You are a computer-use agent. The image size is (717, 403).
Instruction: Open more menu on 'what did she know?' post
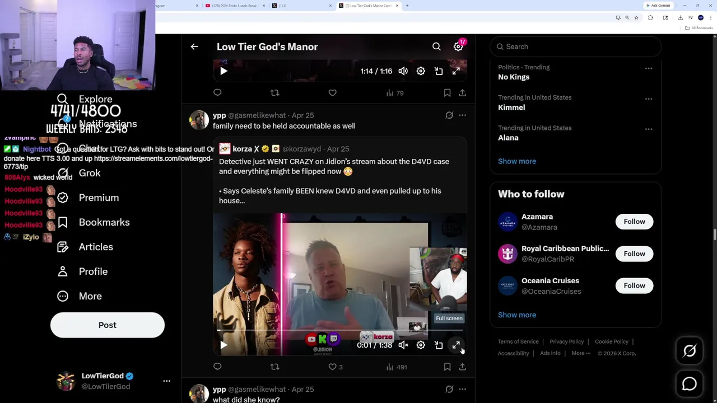[x=463, y=390]
